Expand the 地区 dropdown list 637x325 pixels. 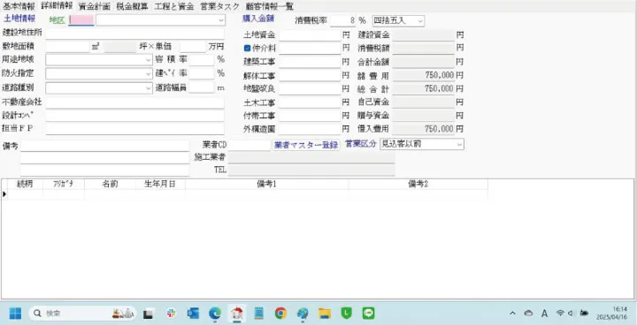click(x=221, y=20)
